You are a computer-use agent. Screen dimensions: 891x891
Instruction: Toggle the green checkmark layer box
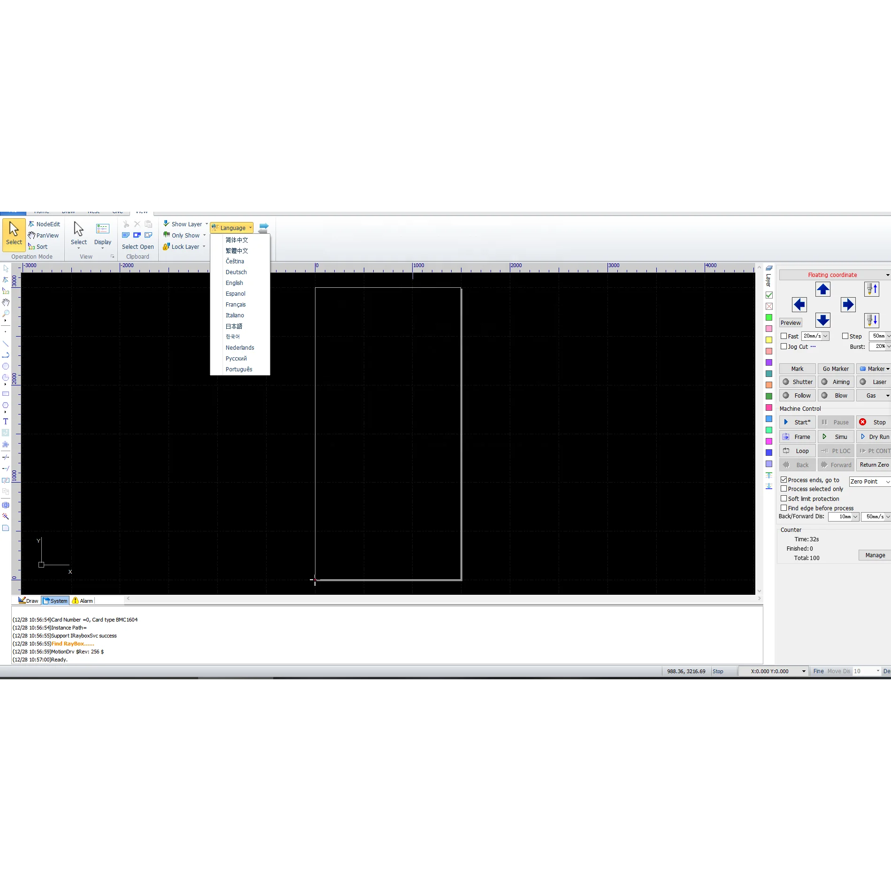pyautogui.click(x=769, y=295)
